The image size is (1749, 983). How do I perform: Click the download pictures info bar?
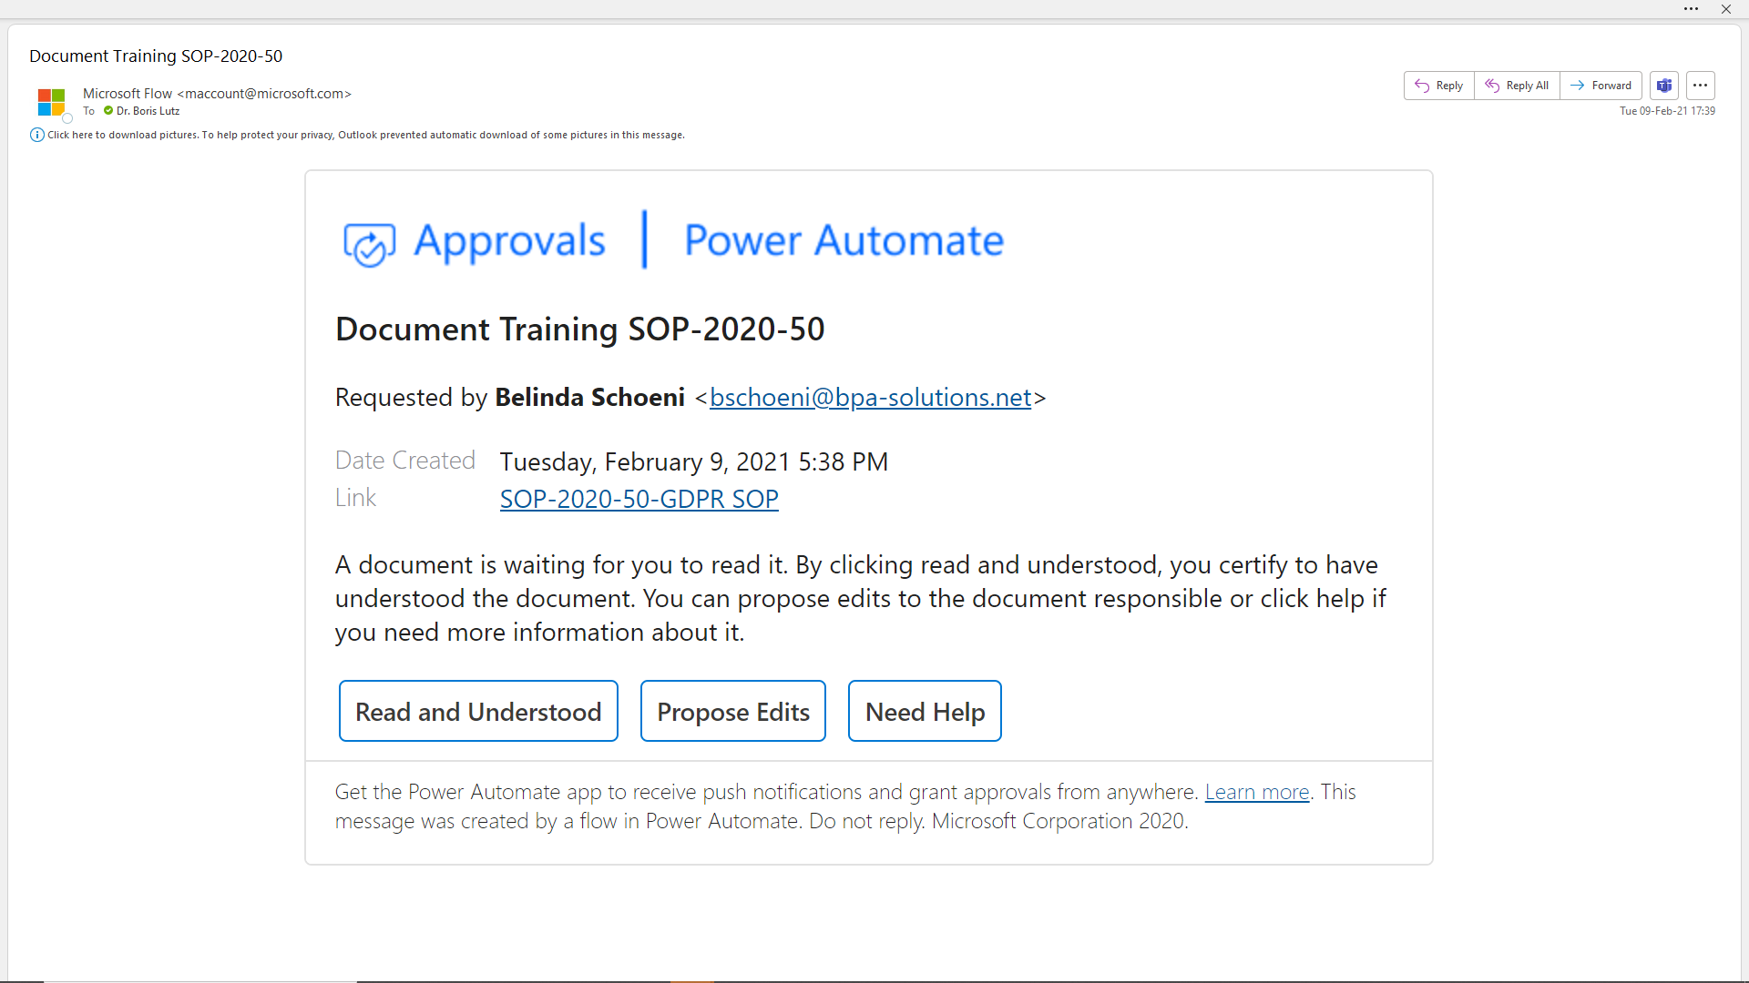click(x=365, y=135)
